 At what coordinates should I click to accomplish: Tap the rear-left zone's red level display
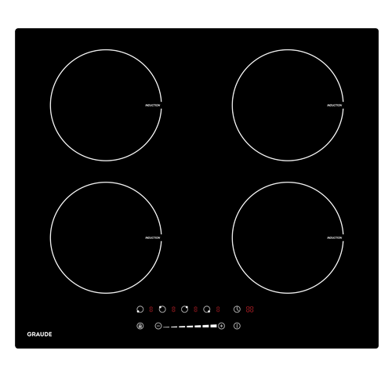coord(173,309)
